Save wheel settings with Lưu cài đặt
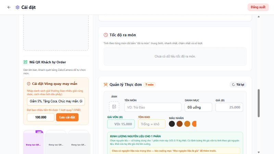274x154 pixels. (x=67, y=117)
